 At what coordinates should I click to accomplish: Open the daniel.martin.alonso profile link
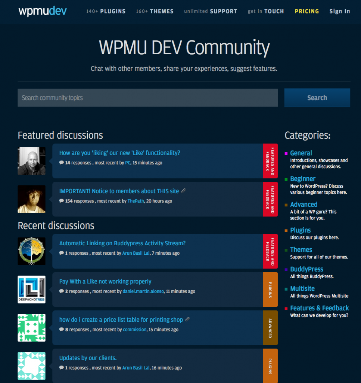click(x=143, y=291)
